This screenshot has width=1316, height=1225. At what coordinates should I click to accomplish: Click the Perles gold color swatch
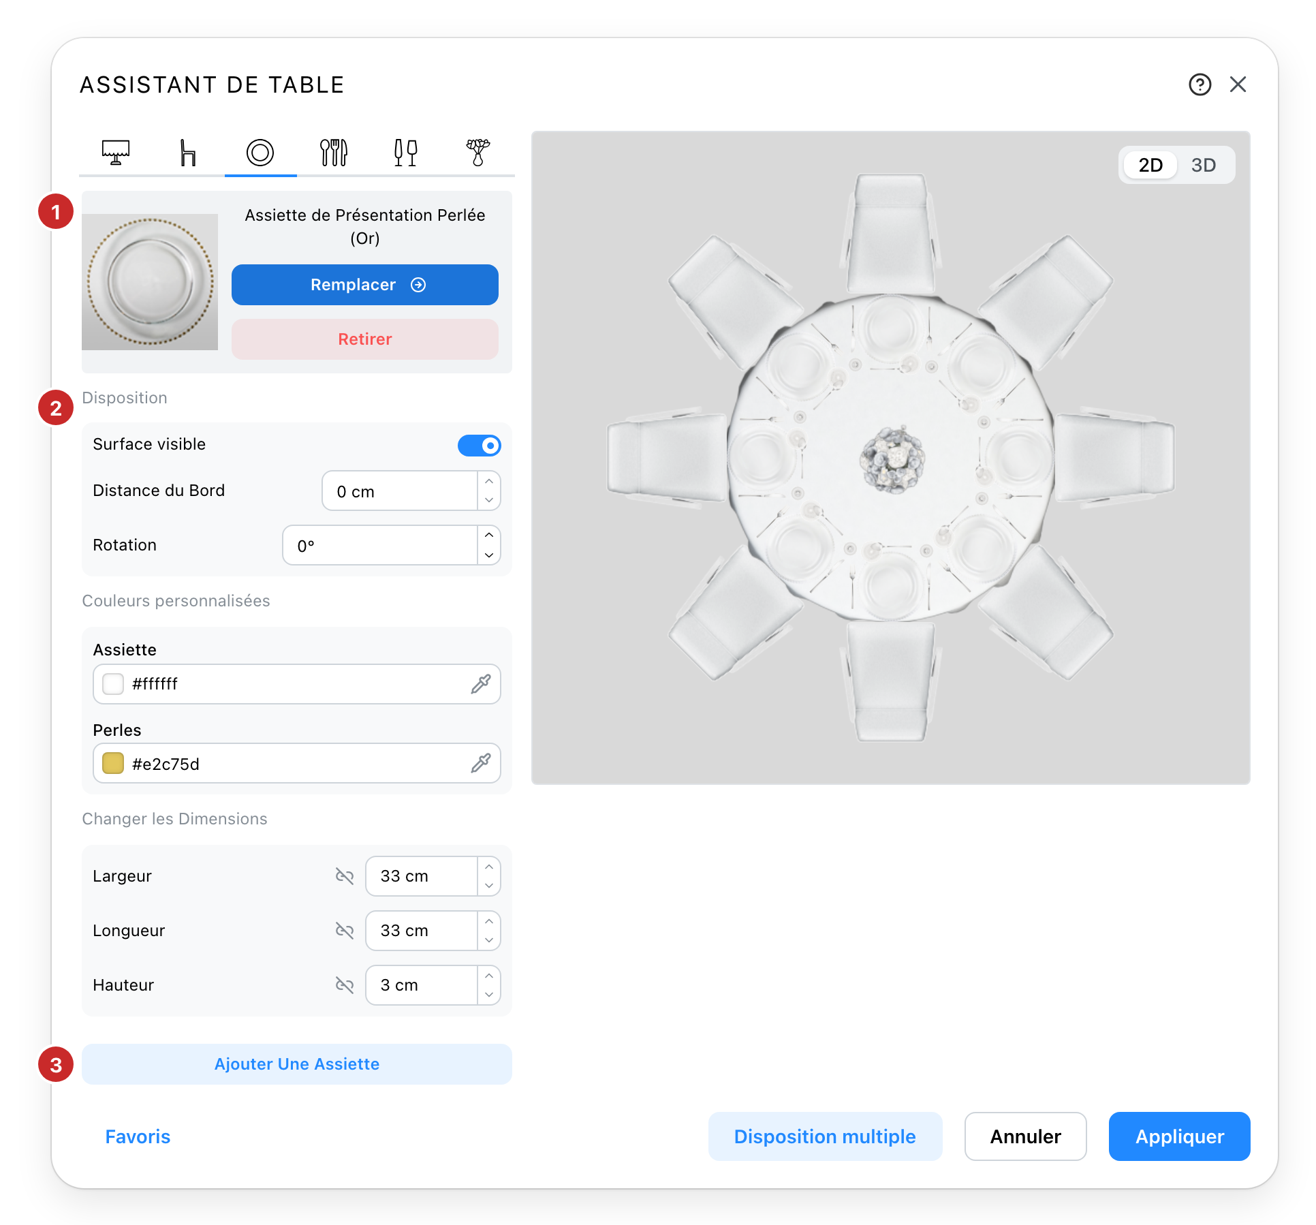point(113,763)
